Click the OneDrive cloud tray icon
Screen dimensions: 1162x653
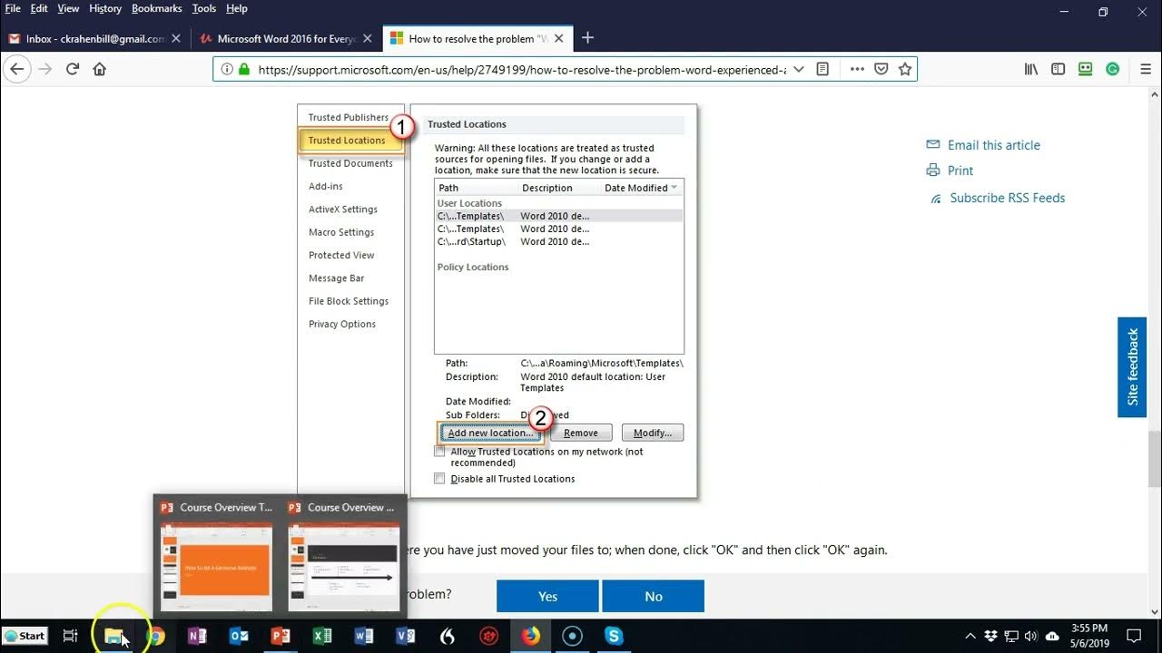pyautogui.click(x=1052, y=636)
